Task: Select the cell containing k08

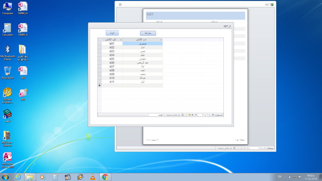Action: (x=112, y=70)
